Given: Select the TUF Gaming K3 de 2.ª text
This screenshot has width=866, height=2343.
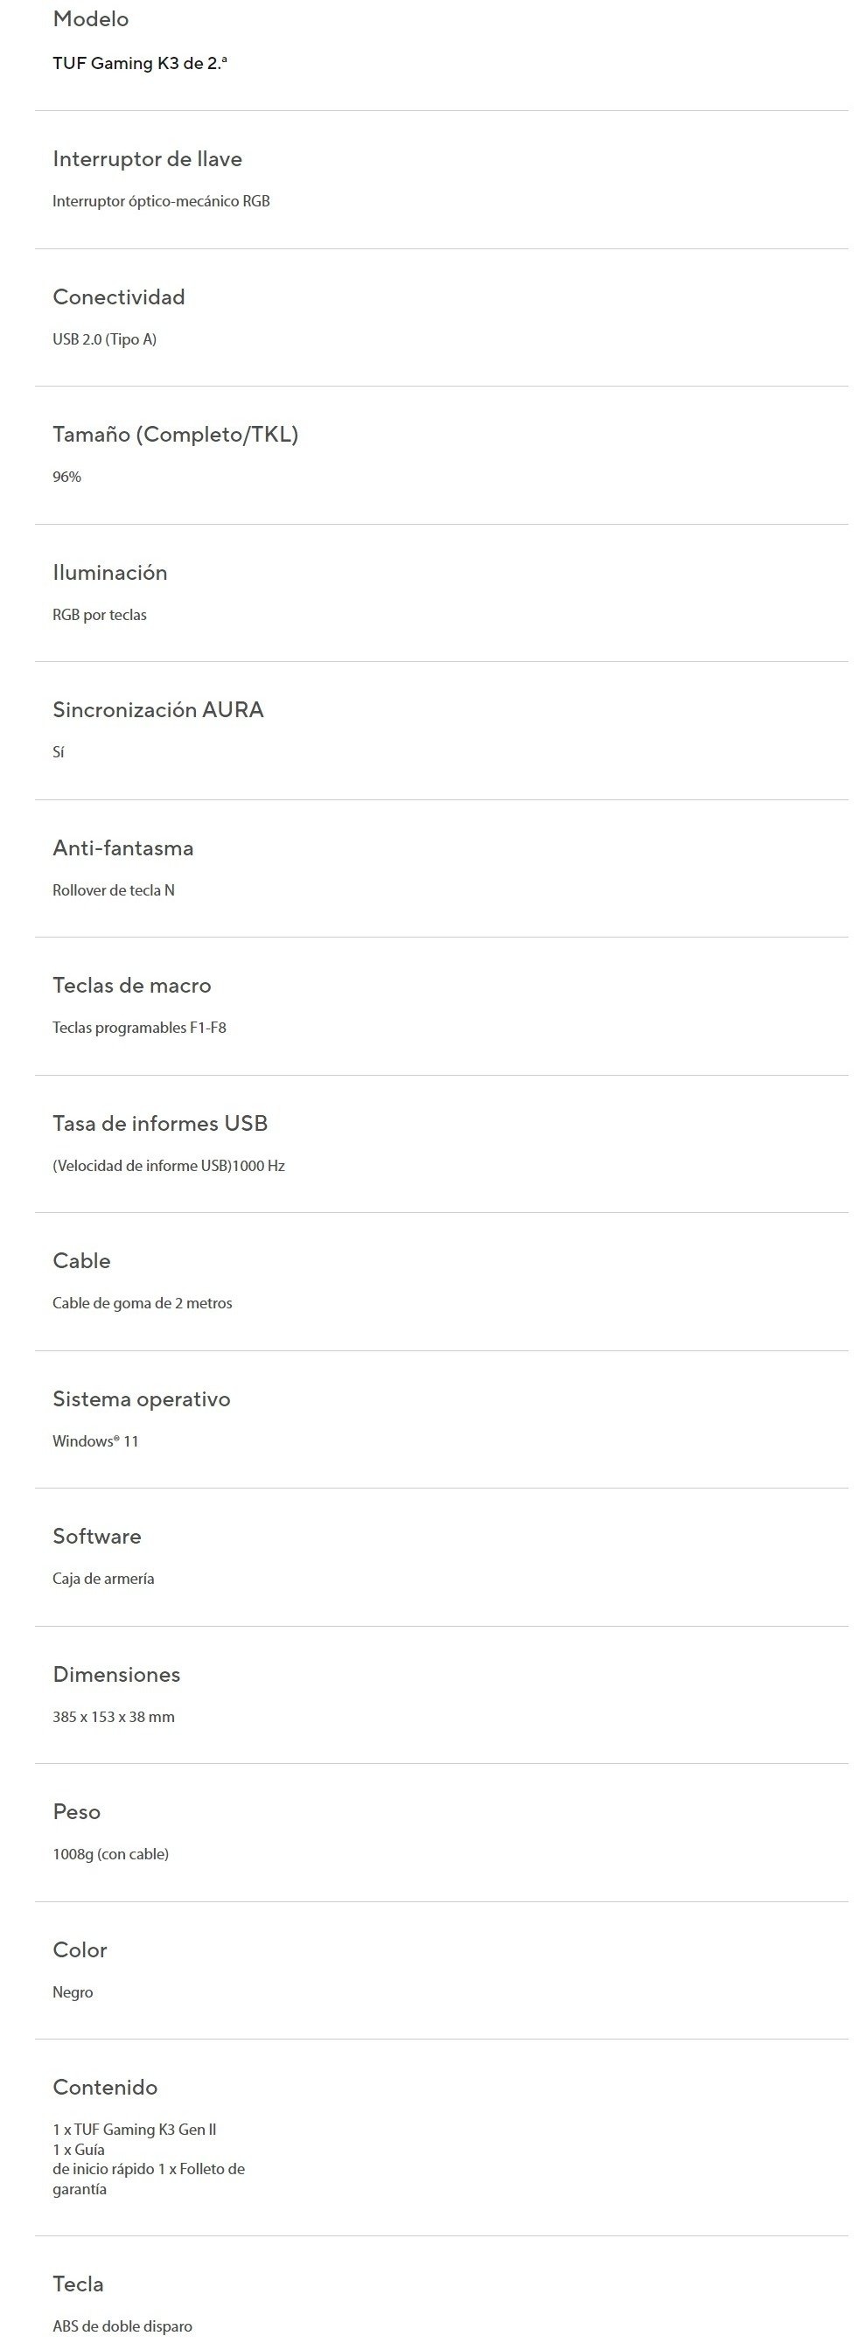Looking at the screenshot, I should pos(139,63).
